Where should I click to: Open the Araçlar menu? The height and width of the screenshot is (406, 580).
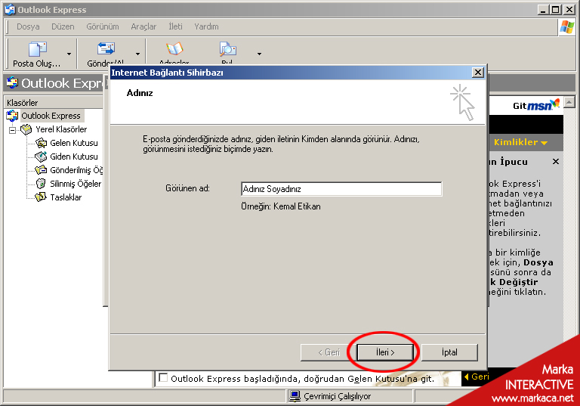143,26
